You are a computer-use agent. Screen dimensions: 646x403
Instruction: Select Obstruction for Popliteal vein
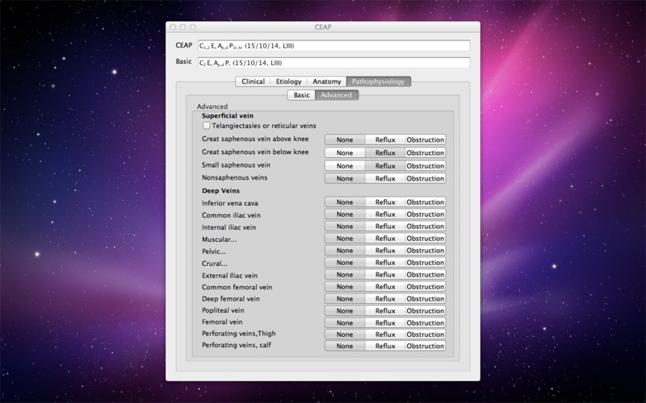pyautogui.click(x=426, y=311)
